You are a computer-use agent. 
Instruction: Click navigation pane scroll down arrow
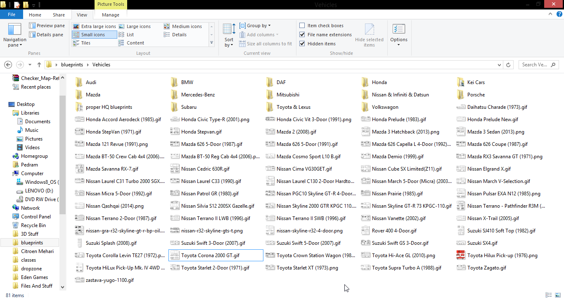[62, 287]
